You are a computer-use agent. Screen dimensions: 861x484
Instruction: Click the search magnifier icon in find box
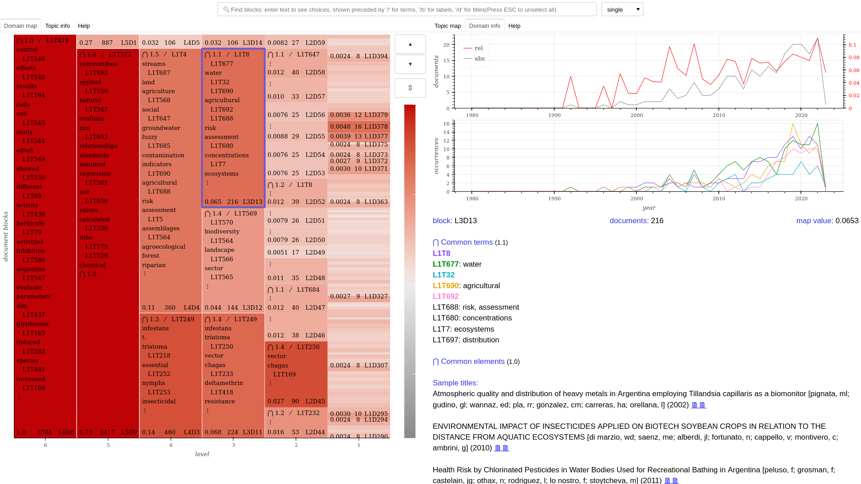[226, 9]
